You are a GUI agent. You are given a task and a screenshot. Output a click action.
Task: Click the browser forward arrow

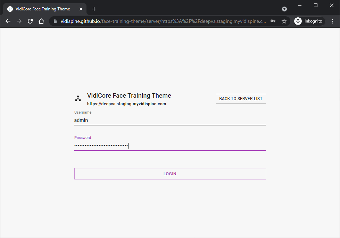pyautogui.click(x=19, y=21)
